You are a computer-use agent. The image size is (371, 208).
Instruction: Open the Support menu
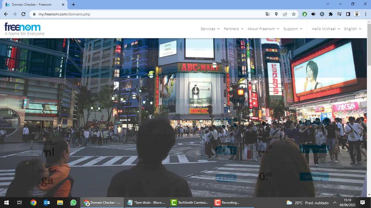click(x=293, y=29)
